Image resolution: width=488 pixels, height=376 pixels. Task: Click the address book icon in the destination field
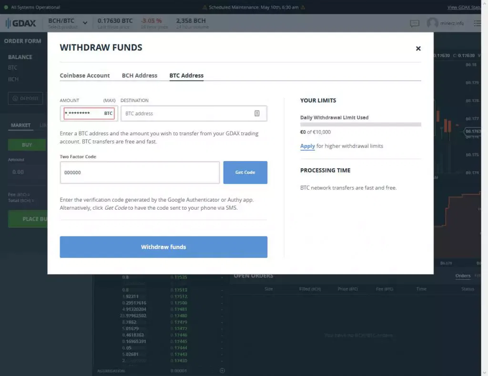257,113
